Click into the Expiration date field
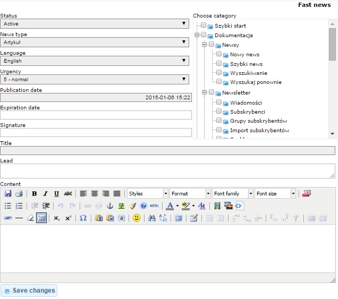 pyautogui.click(x=96, y=115)
